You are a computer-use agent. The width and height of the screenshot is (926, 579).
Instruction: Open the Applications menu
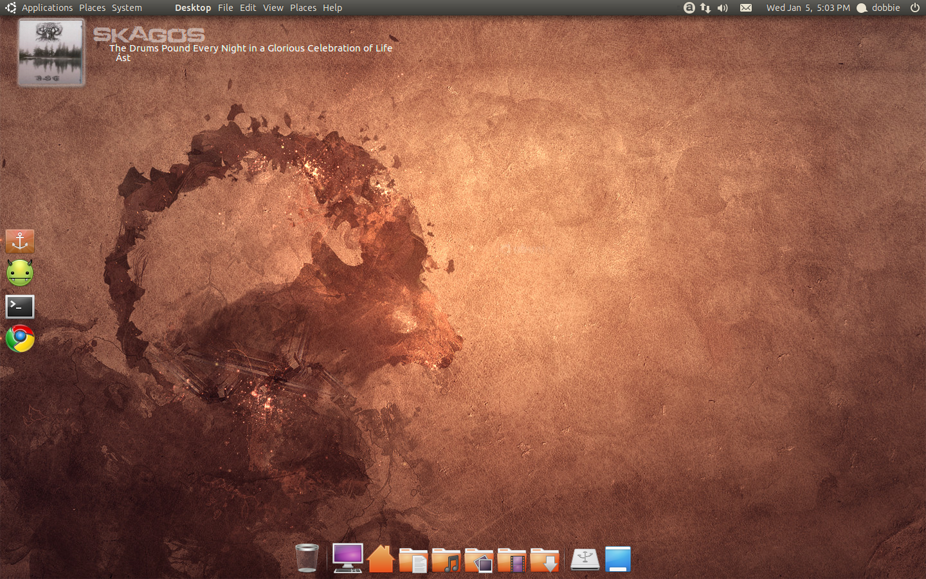[48, 8]
